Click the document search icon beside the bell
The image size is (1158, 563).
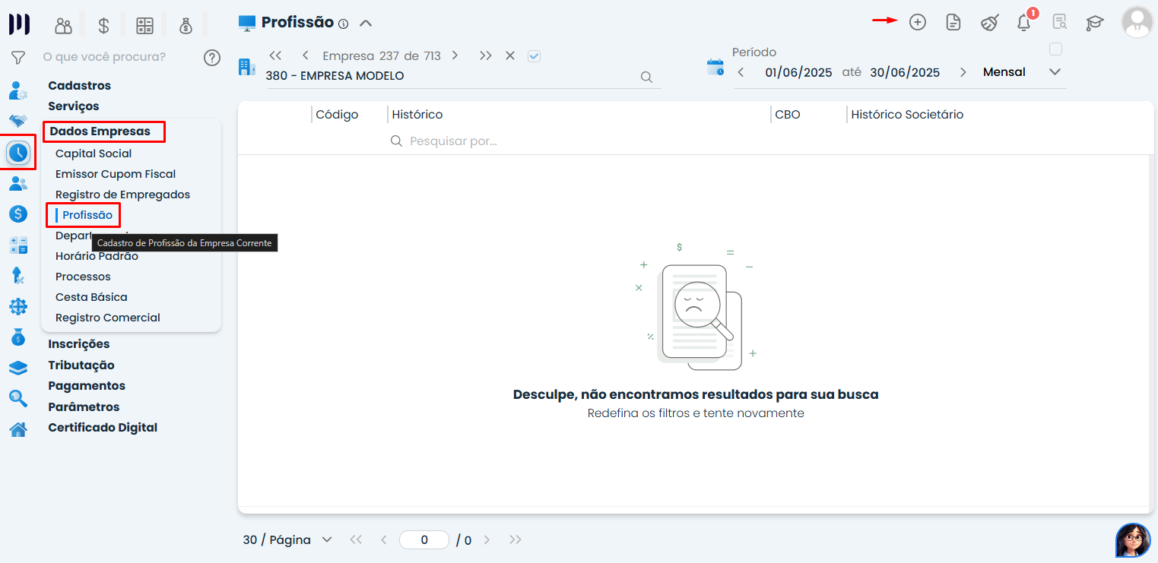tap(1059, 22)
